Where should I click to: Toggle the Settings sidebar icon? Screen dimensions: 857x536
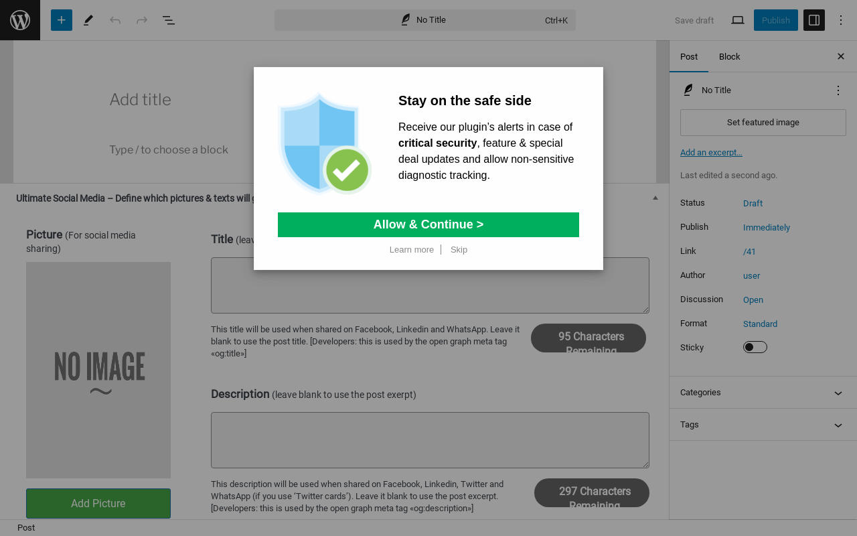coord(814,20)
